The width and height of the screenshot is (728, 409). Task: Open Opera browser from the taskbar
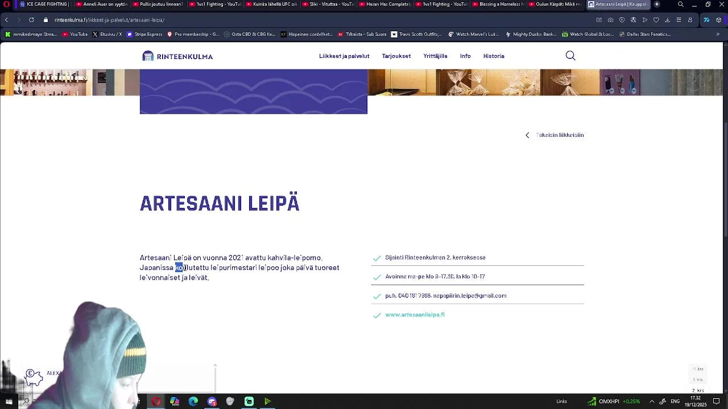pos(156,402)
